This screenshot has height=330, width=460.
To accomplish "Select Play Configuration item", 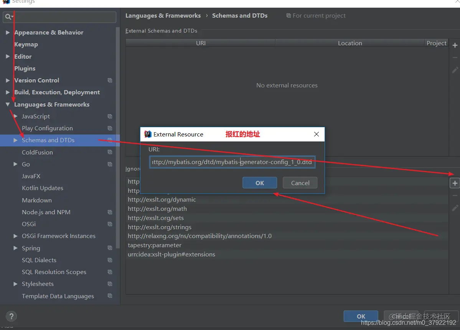I will (x=47, y=128).
